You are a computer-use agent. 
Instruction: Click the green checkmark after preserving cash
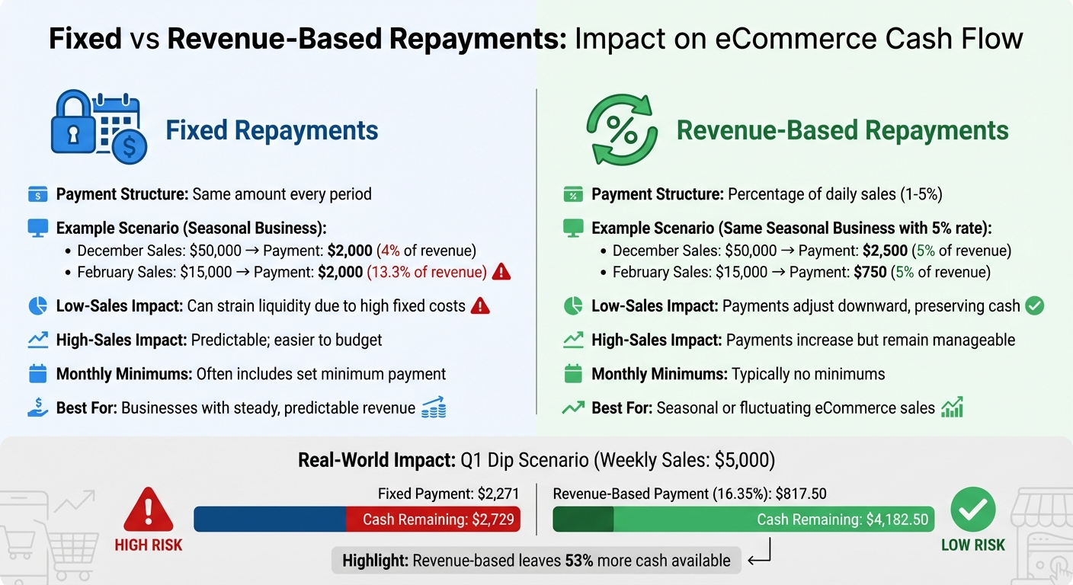pyautogui.click(x=1035, y=306)
